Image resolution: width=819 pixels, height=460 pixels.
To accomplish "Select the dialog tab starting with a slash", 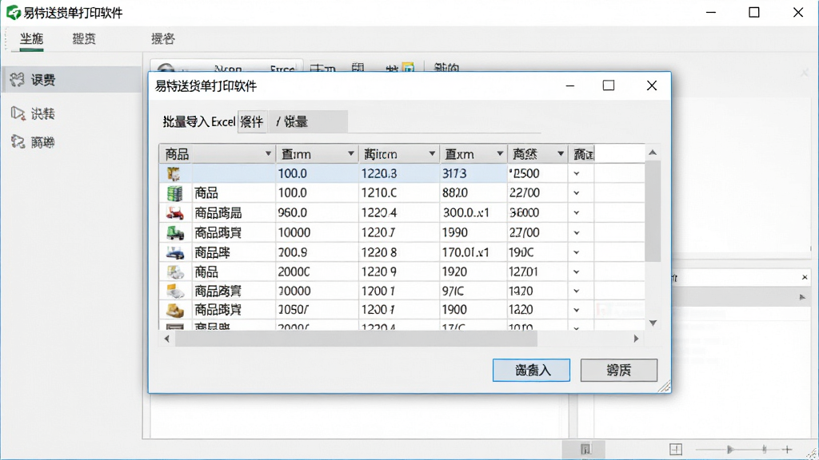I will (x=308, y=122).
